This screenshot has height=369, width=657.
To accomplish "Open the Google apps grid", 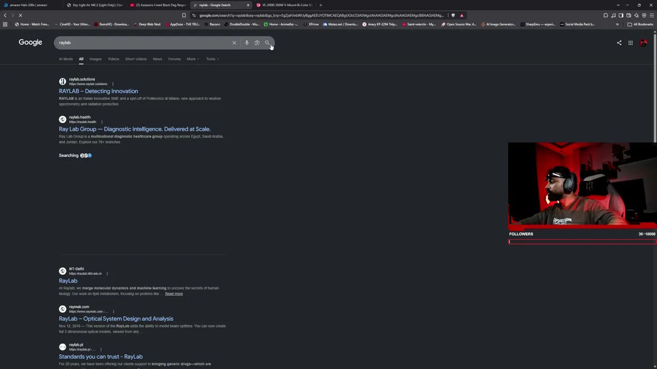I will [630, 43].
